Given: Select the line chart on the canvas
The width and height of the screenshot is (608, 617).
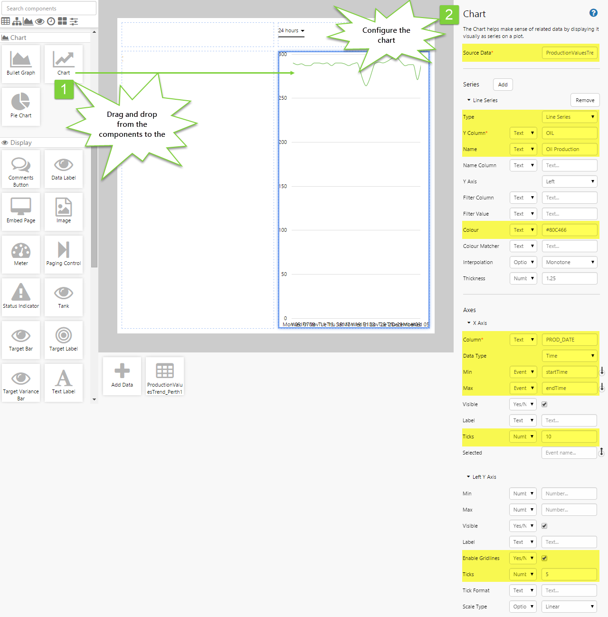Looking at the screenshot, I should pyautogui.click(x=354, y=190).
